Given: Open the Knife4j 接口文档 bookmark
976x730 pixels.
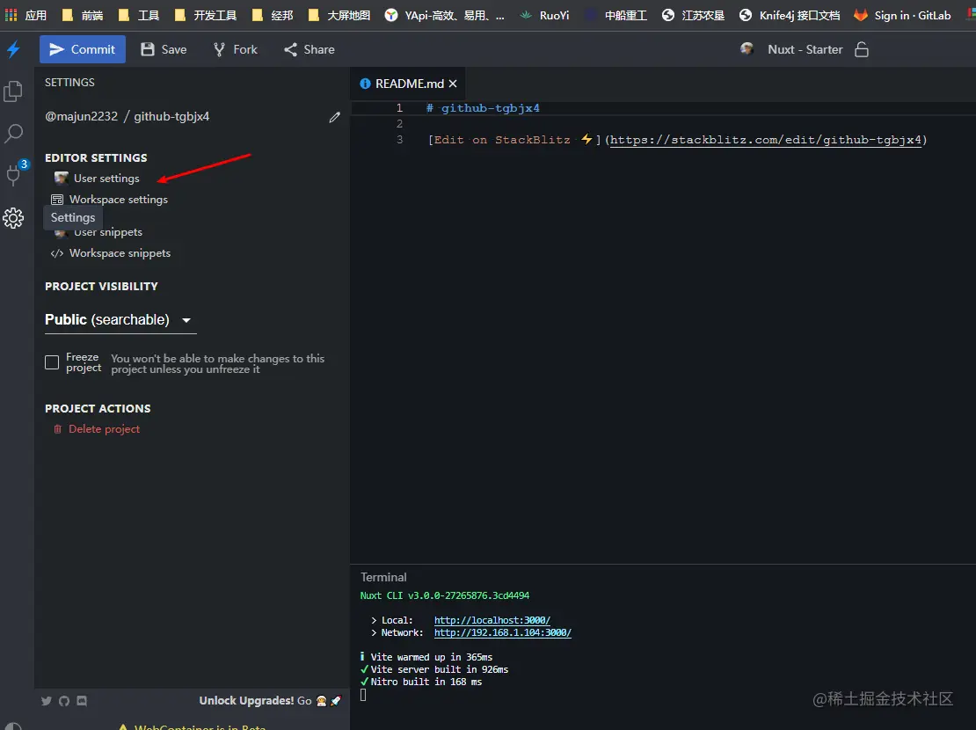Looking at the screenshot, I should tap(790, 15).
